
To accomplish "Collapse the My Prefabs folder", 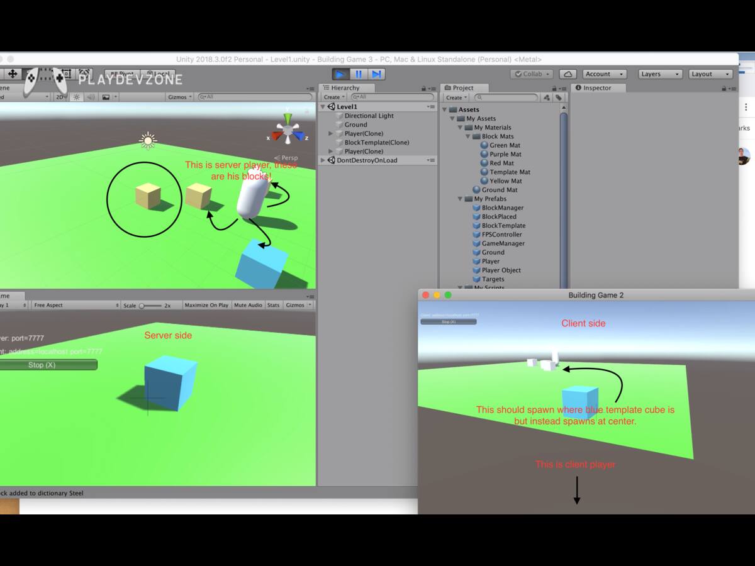I will 460,199.
